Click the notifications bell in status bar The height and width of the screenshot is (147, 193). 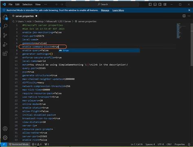189,144
